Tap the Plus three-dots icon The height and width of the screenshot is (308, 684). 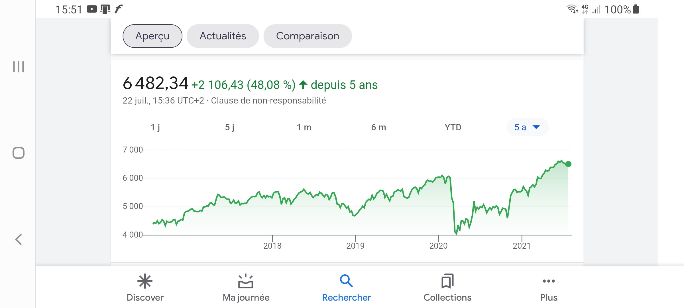tap(549, 281)
